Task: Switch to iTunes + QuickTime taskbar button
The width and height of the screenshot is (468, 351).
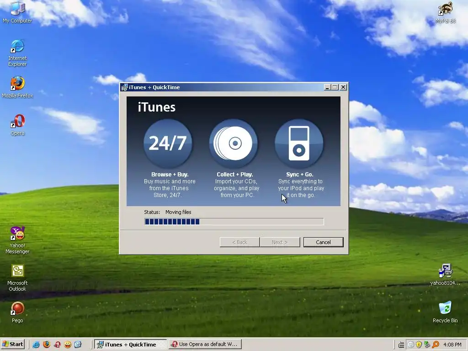Action: point(131,345)
